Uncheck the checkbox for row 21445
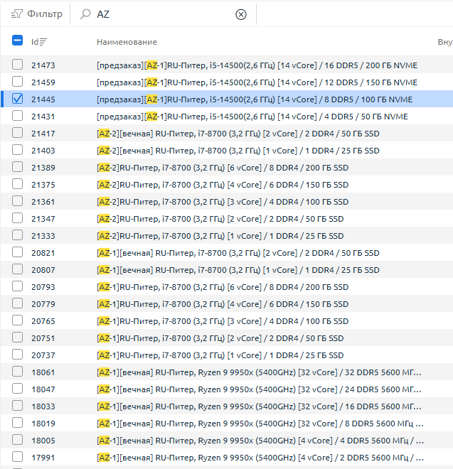This screenshot has width=453, height=469. coord(18,99)
